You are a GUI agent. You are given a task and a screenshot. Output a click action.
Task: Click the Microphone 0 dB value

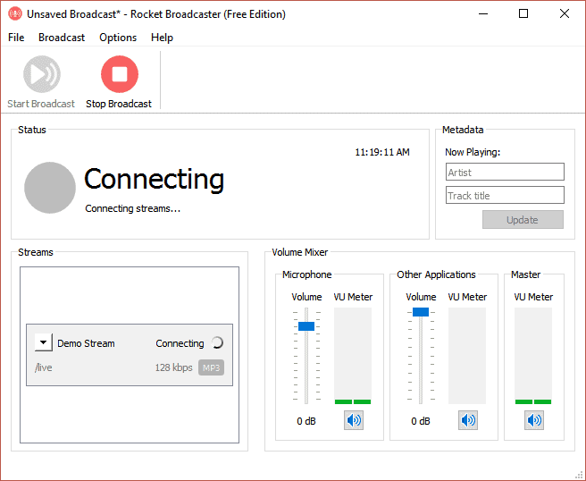click(306, 421)
